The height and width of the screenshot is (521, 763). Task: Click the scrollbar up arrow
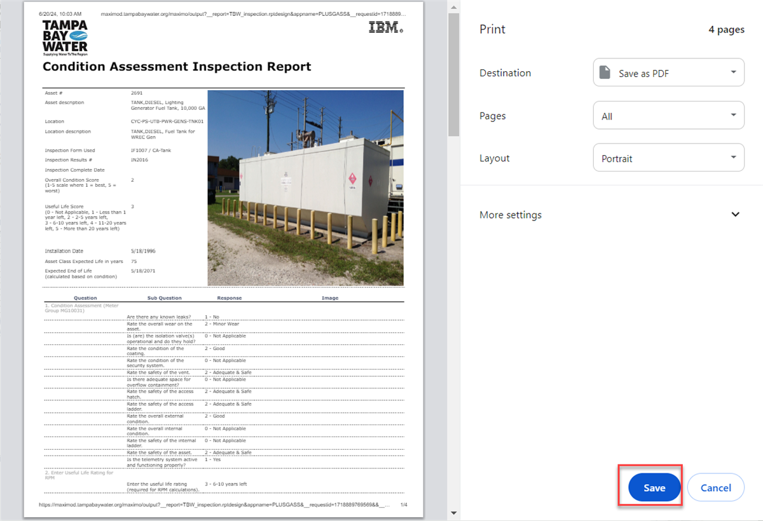point(453,8)
